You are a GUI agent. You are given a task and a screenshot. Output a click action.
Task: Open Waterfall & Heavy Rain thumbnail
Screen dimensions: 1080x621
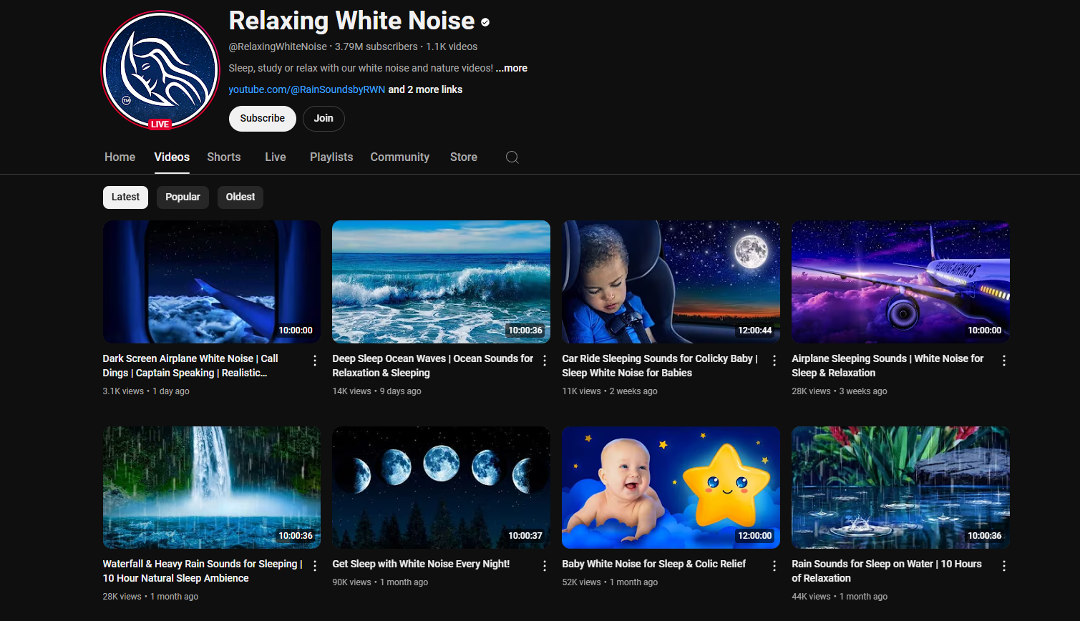[x=212, y=487]
